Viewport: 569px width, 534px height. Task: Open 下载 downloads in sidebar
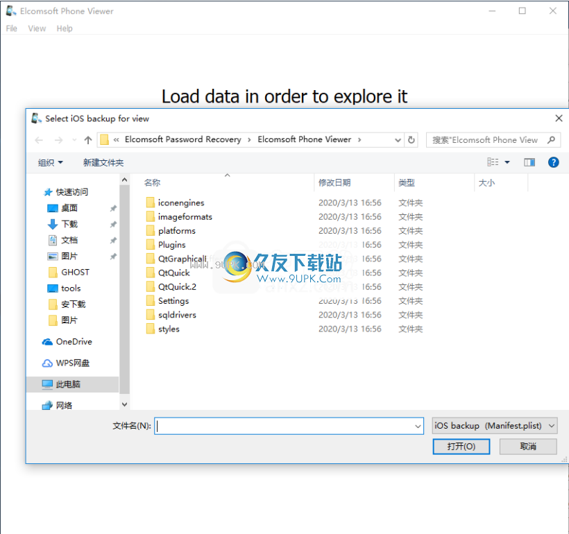point(62,224)
